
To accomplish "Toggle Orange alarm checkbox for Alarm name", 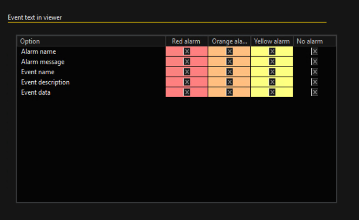I will coord(229,51).
